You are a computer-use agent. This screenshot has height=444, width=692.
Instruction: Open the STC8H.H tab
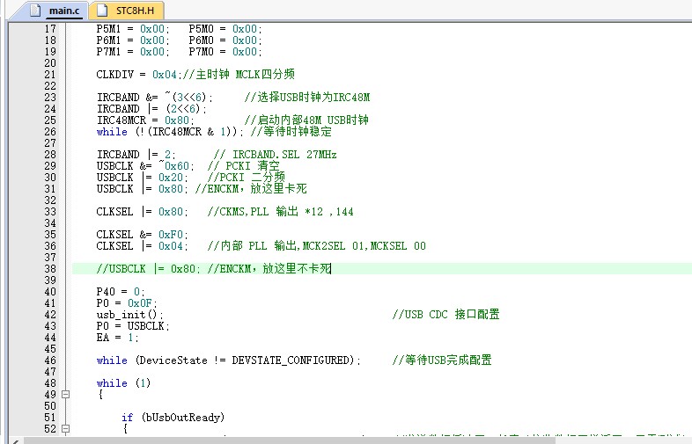[127, 11]
